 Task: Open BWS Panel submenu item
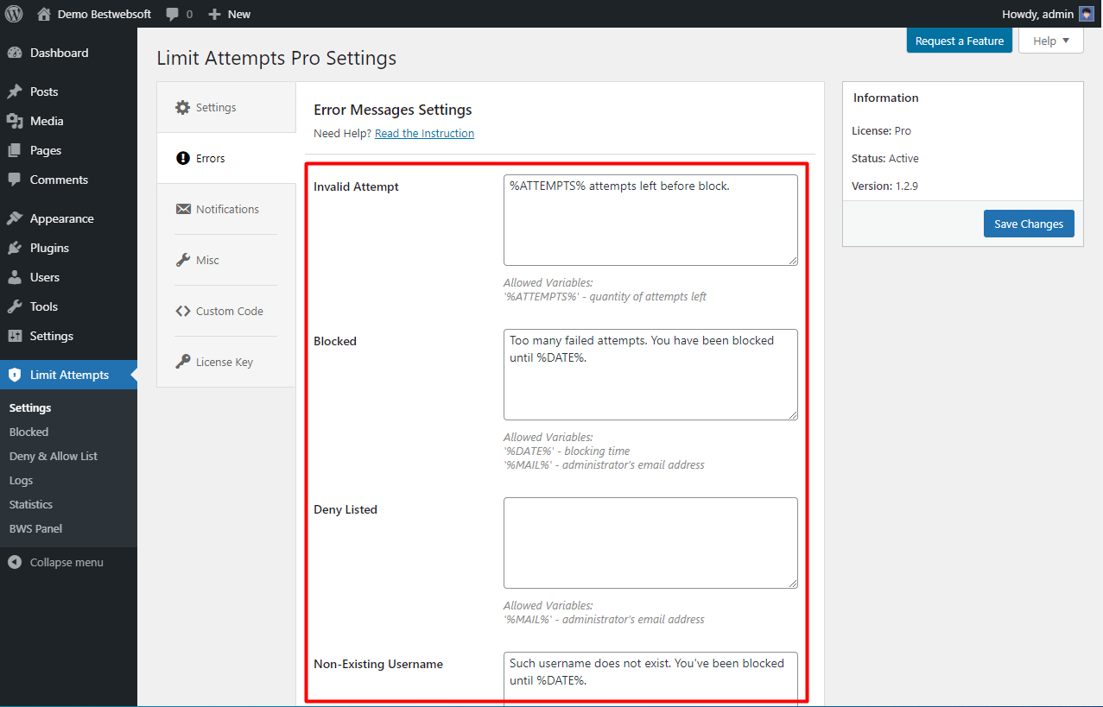[35, 528]
